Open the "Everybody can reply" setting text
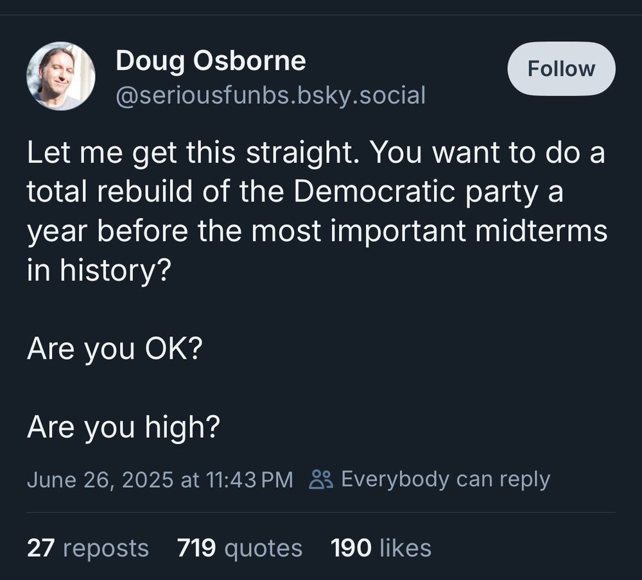 pyautogui.click(x=446, y=479)
